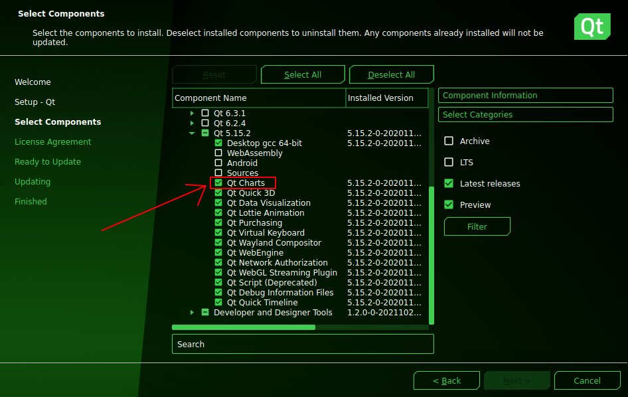Open the License Agreement step
Screen dimensions: 628x397
[53, 142]
